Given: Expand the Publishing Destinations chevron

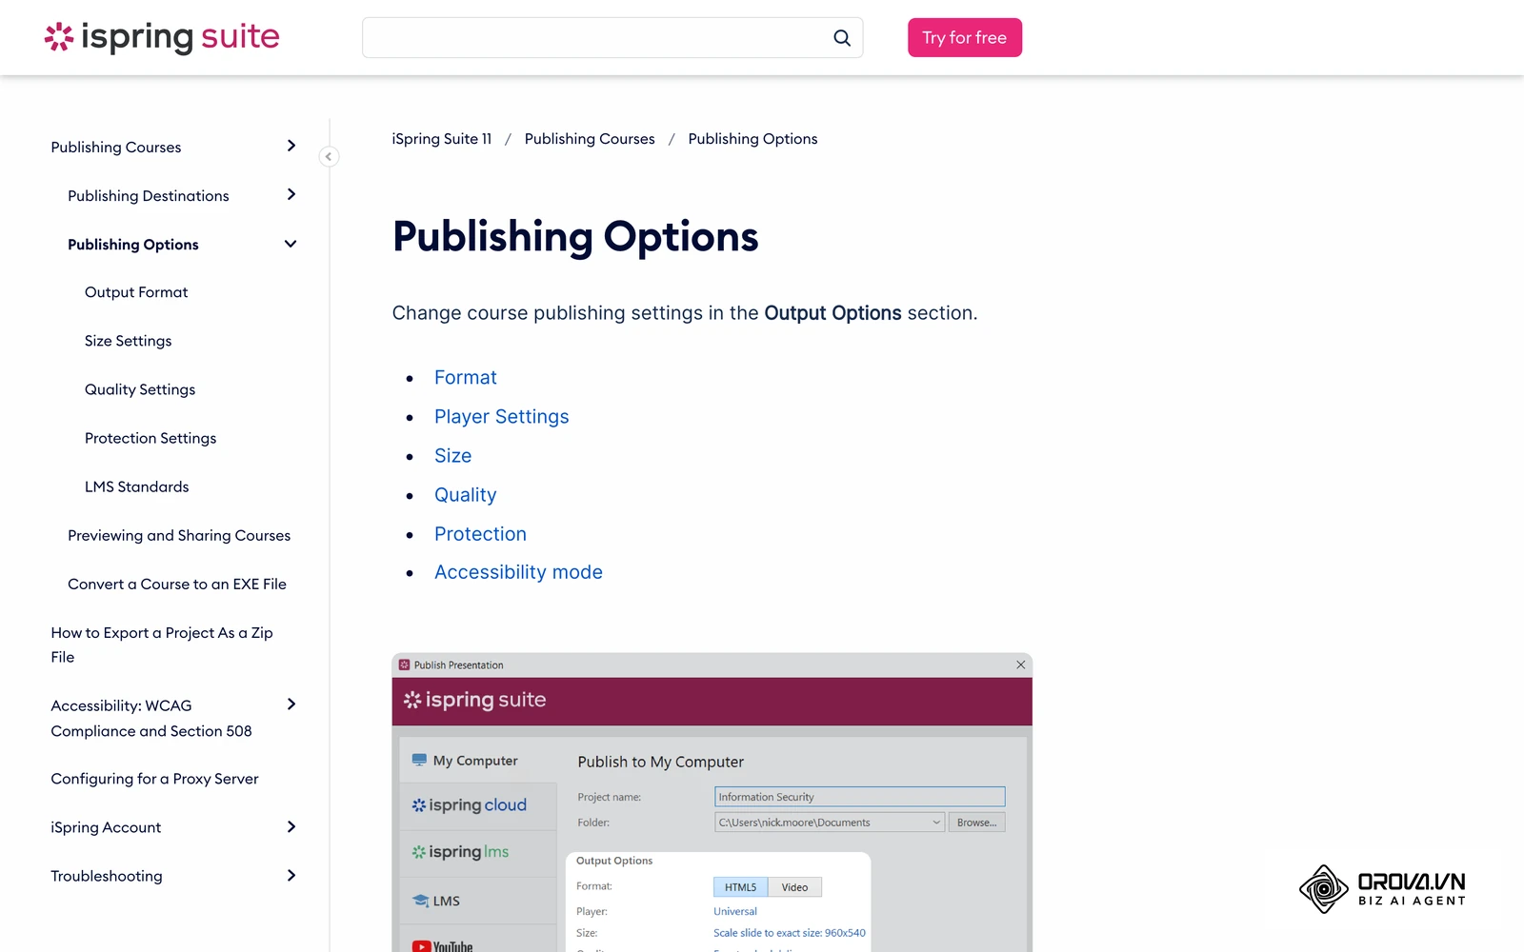Looking at the screenshot, I should pos(291,194).
